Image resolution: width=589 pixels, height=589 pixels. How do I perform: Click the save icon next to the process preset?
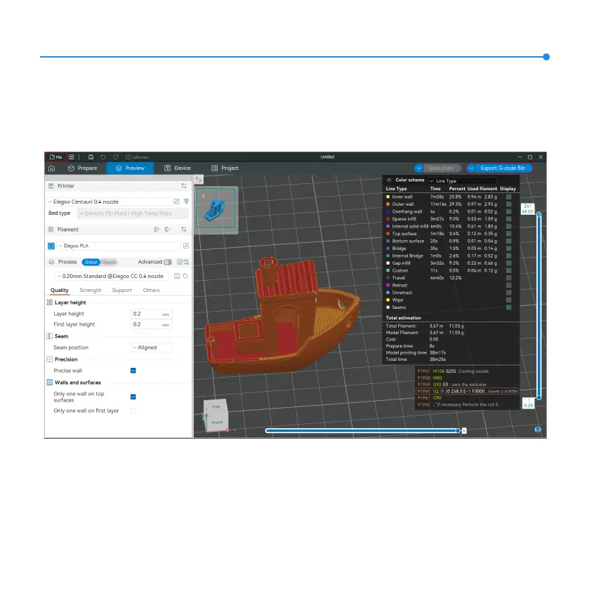[177, 276]
